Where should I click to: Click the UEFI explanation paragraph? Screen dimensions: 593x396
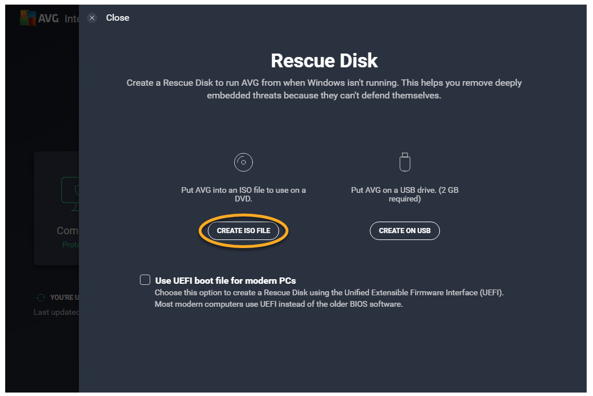tap(329, 298)
